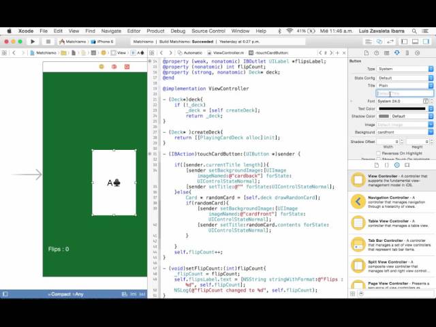This screenshot has width=436, height=327.
Task: Open the Edit menu
Action: click(58, 31)
